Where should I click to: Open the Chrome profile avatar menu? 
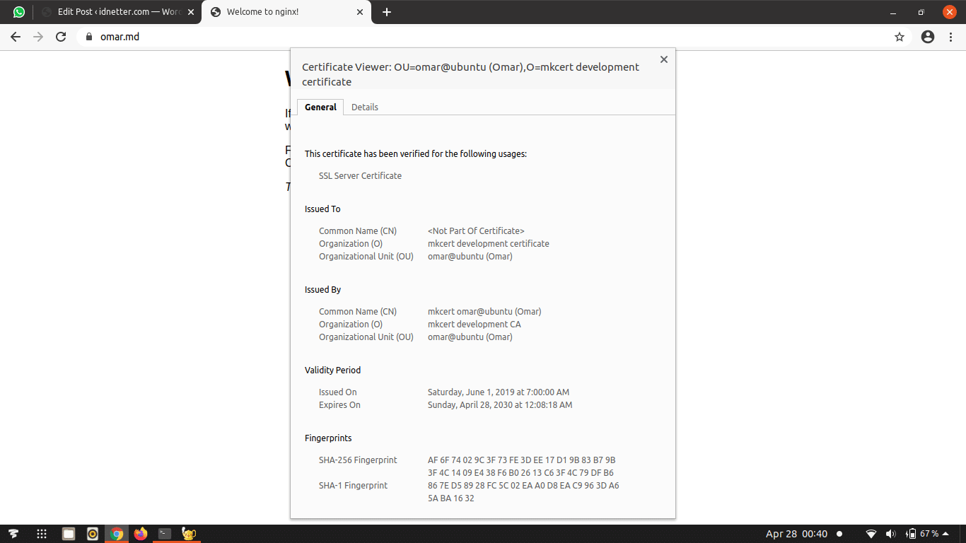[x=928, y=37]
